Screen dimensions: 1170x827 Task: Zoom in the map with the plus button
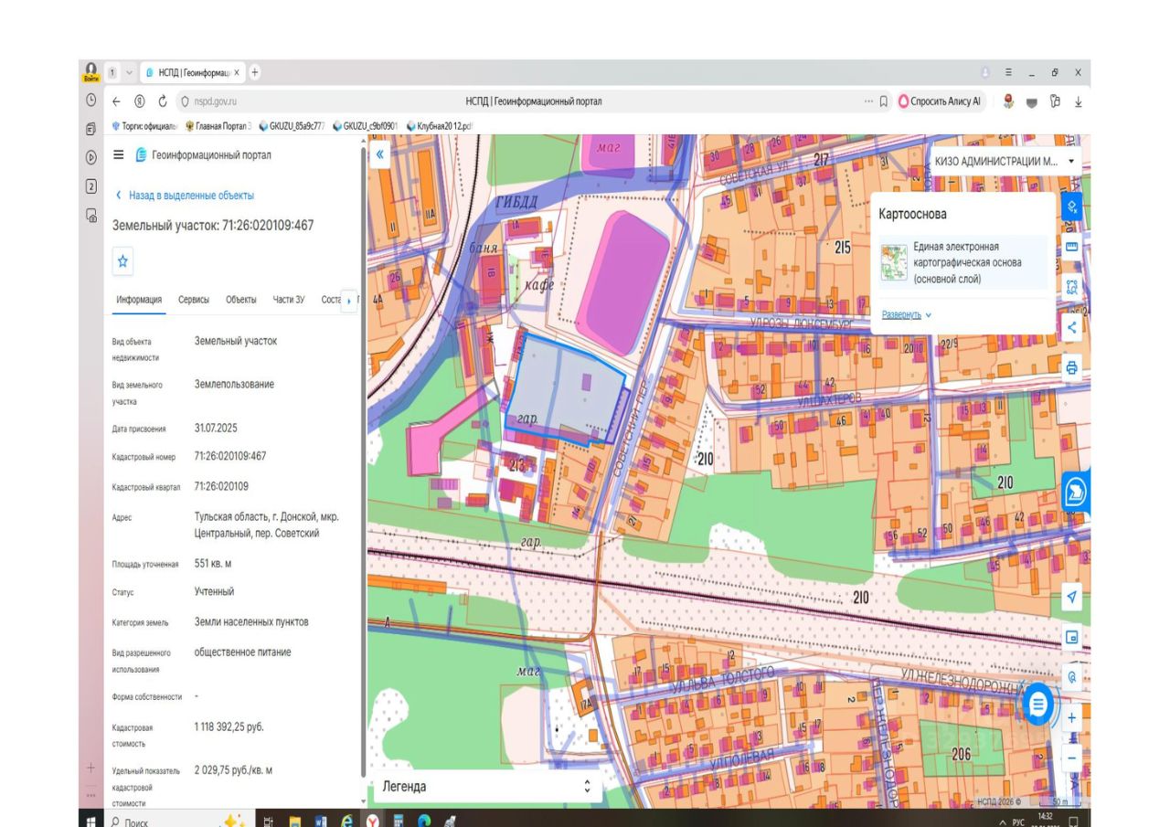coord(1072,719)
